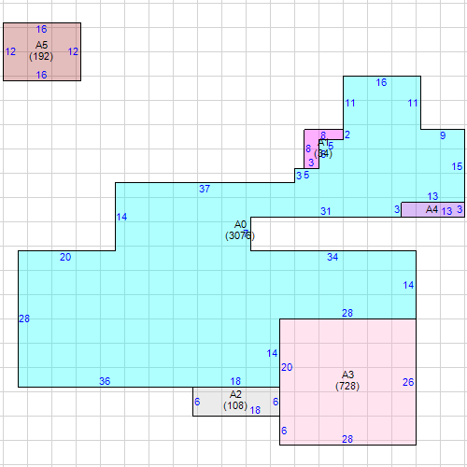
Task: Select the 20 dimension on A0's upper-left step
Action: click(x=65, y=257)
